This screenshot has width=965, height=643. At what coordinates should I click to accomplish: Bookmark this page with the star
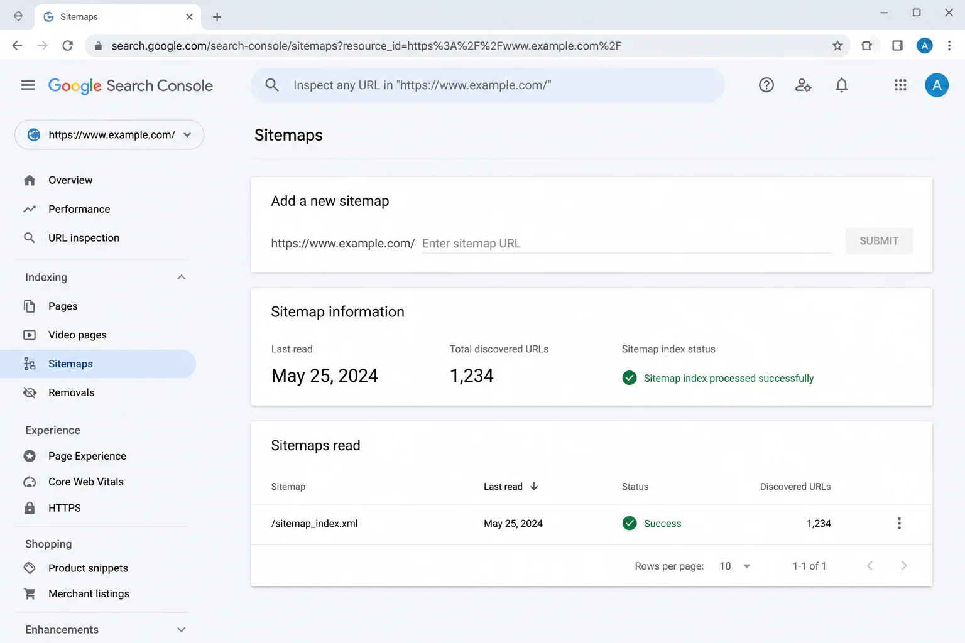pos(837,46)
